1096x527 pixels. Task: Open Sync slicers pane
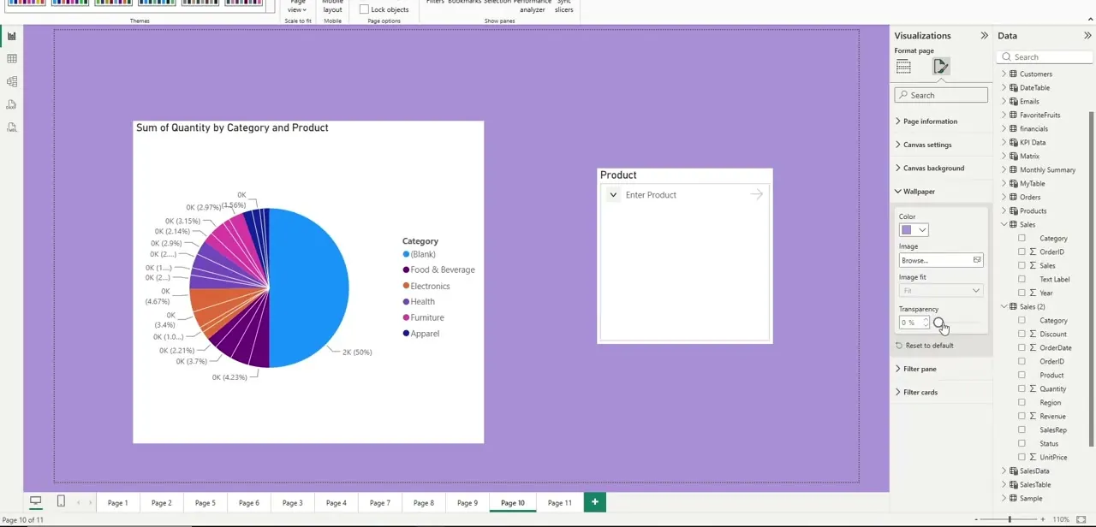tap(563, 7)
